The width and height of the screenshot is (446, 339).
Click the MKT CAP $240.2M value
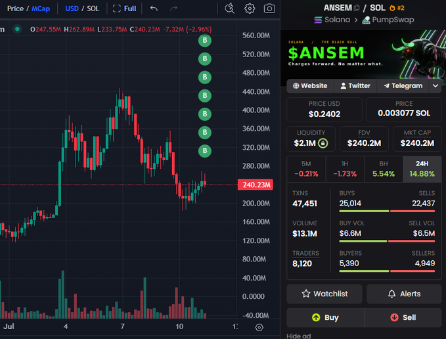tap(417, 143)
